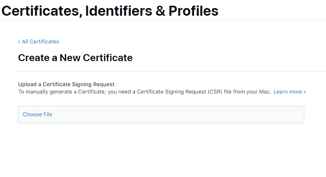Image resolution: width=326 pixels, height=177 pixels.
Task: Click the arrow chevron after Learn more
Action: [x=305, y=92]
